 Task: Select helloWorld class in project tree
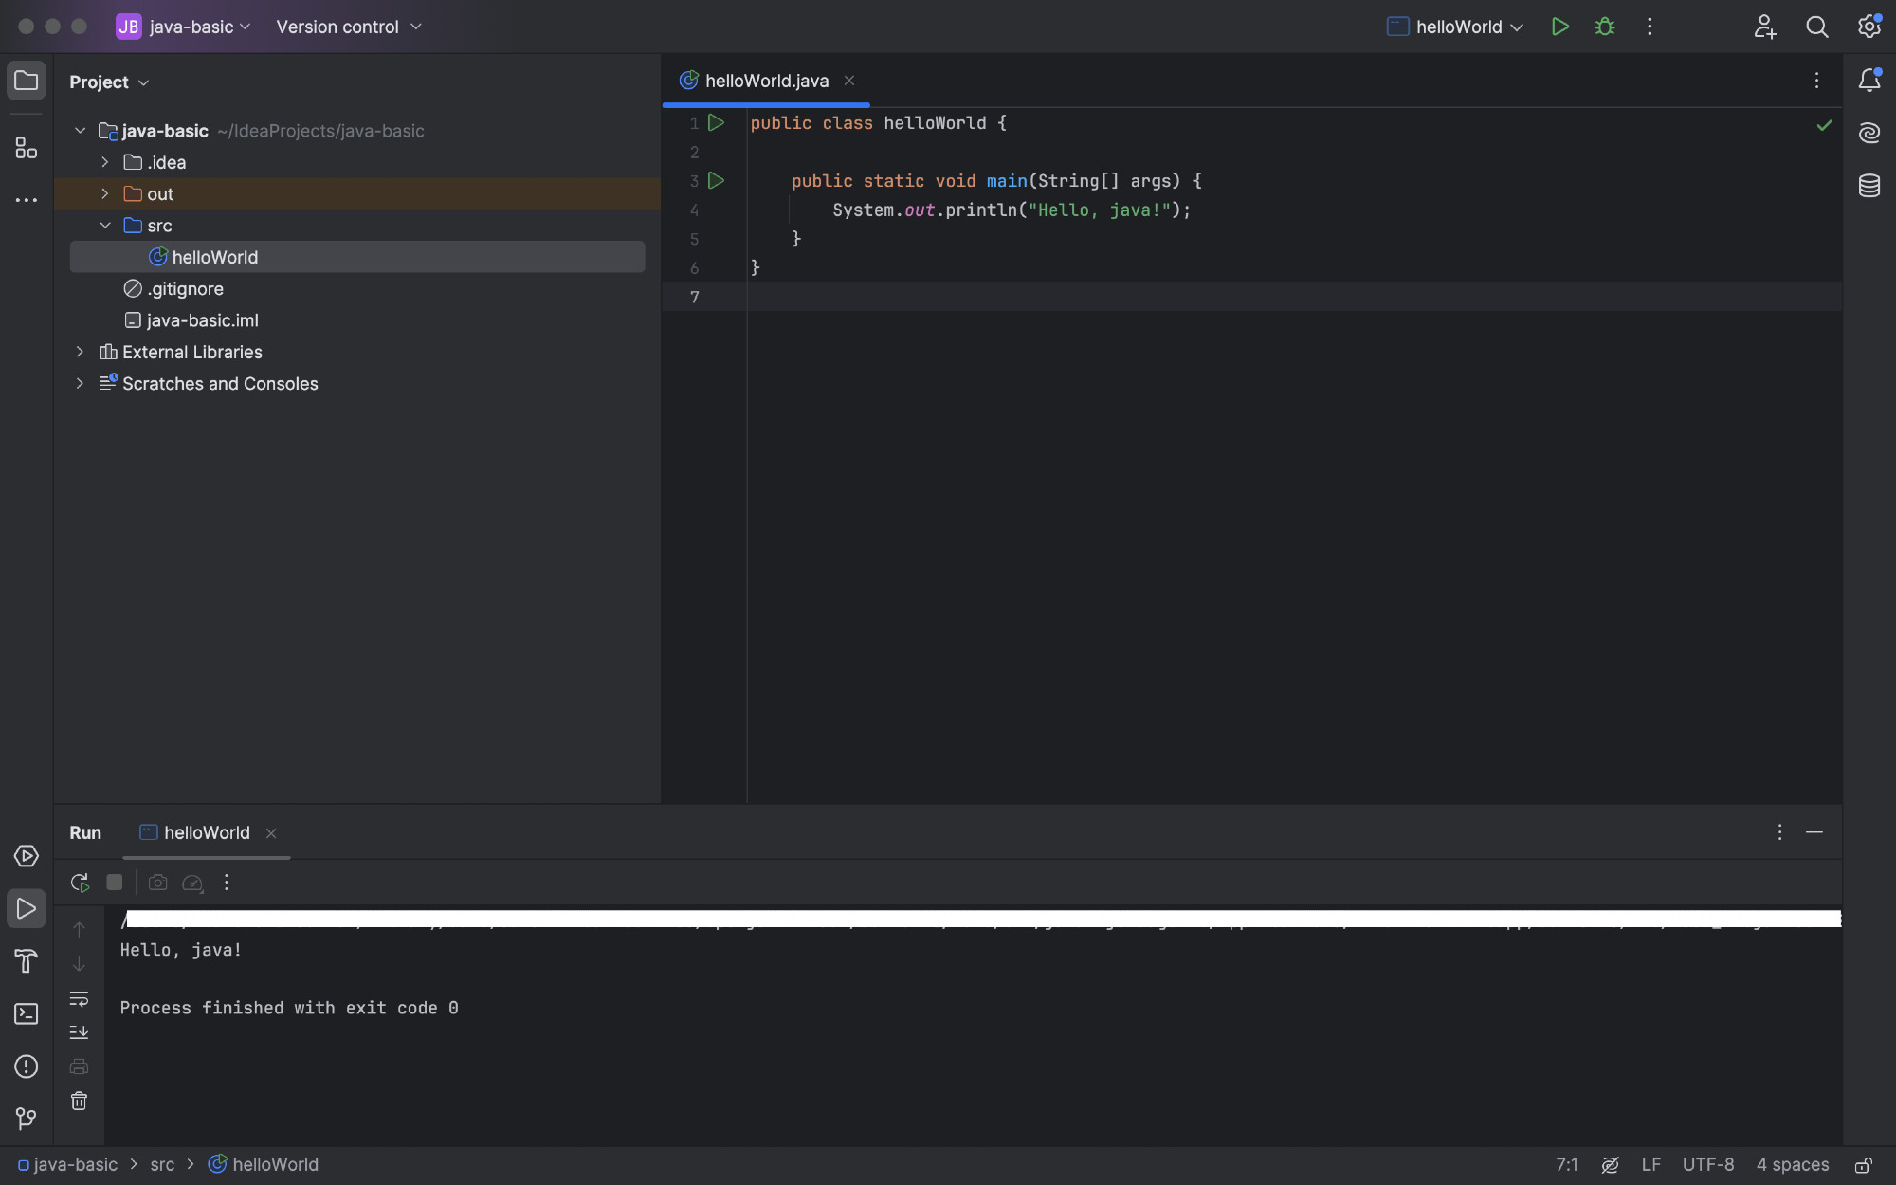coord(357,257)
